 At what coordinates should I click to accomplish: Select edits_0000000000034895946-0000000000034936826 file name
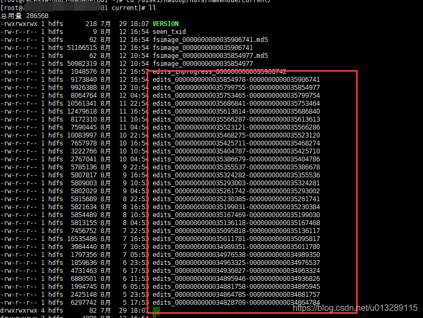click(236, 278)
